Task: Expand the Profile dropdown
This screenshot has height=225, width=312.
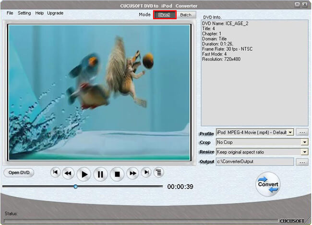Action: (x=290, y=132)
